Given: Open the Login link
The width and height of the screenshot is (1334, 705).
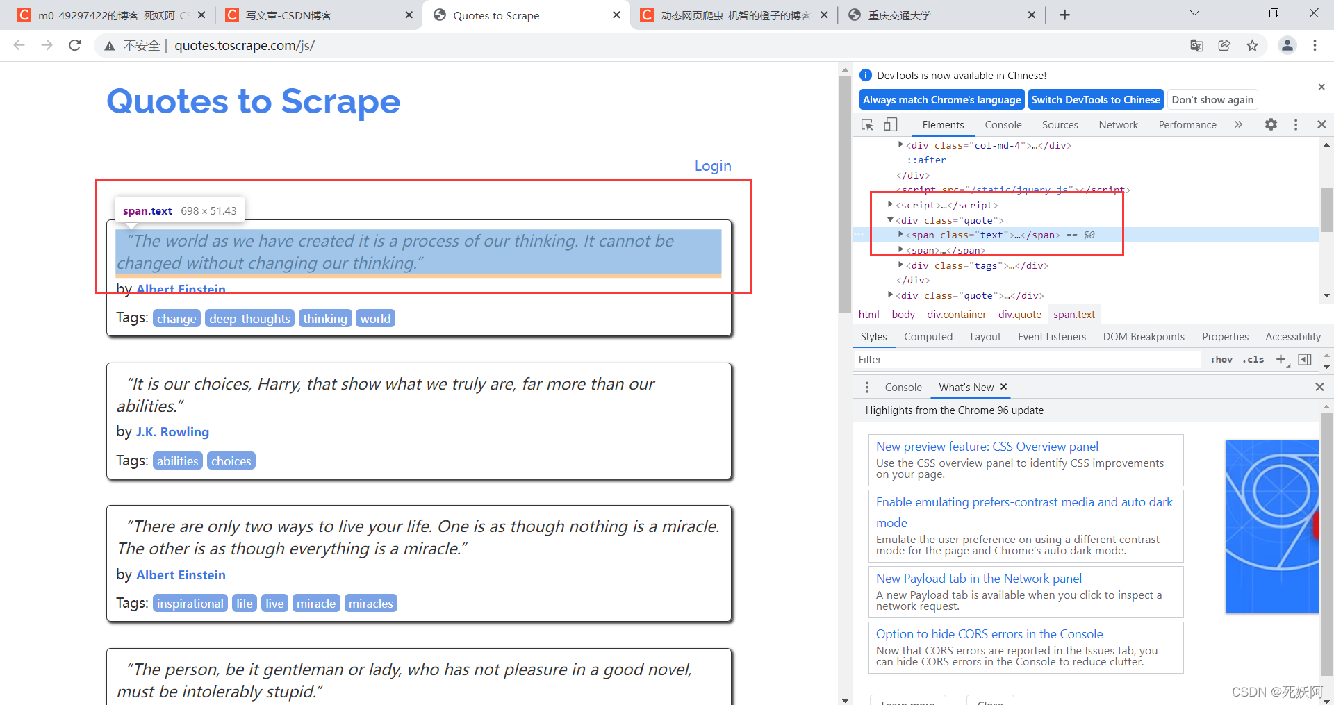Looking at the screenshot, I should pyautogui.click(x=713, y=165).
